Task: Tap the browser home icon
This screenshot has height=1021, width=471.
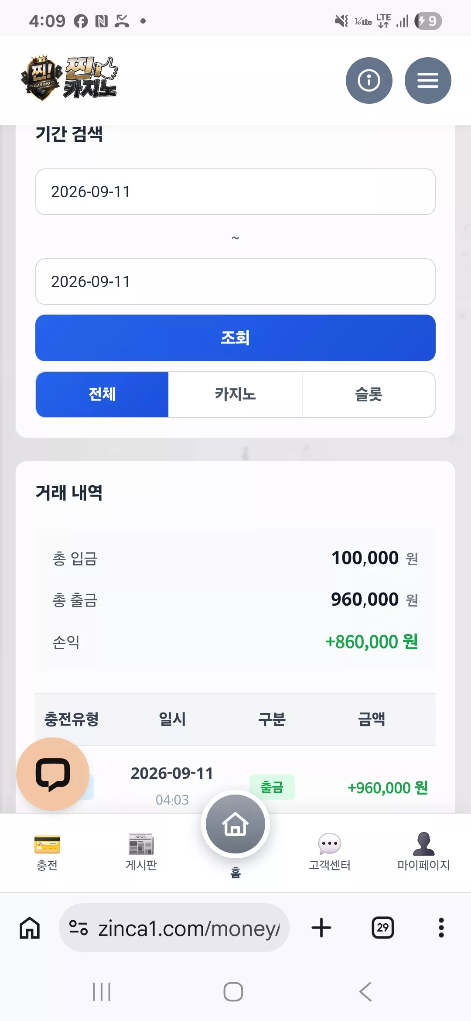Action: (x=30, y=928)
